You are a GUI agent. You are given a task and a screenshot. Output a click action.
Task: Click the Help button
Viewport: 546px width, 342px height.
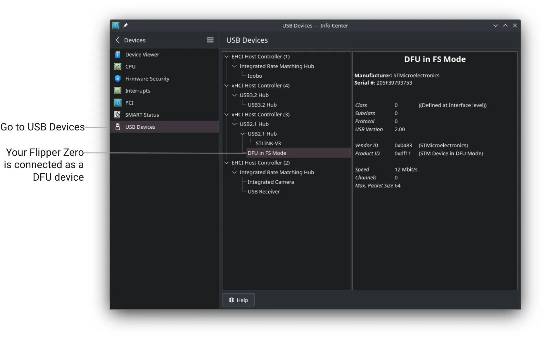238,300
